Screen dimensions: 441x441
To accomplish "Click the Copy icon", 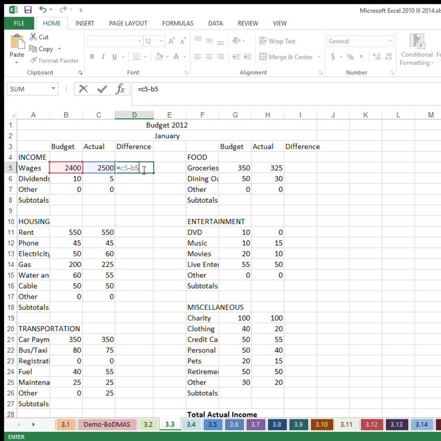I will 33,49.
